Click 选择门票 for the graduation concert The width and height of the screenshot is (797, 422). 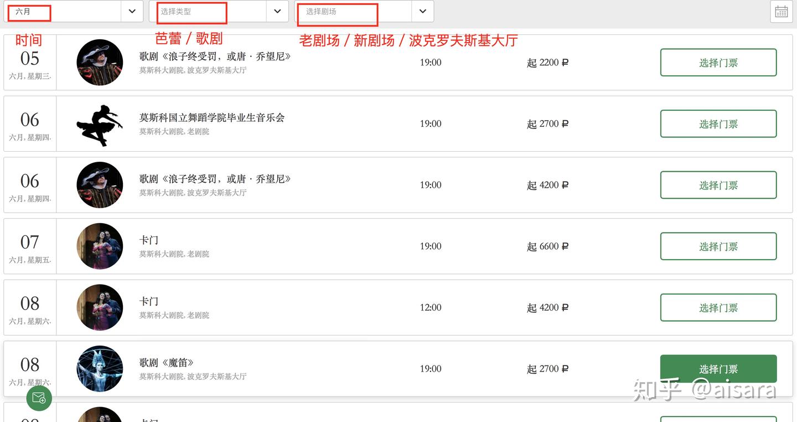718,123
